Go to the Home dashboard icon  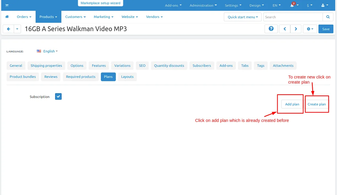pyautogui.click(x=7, y=17)
